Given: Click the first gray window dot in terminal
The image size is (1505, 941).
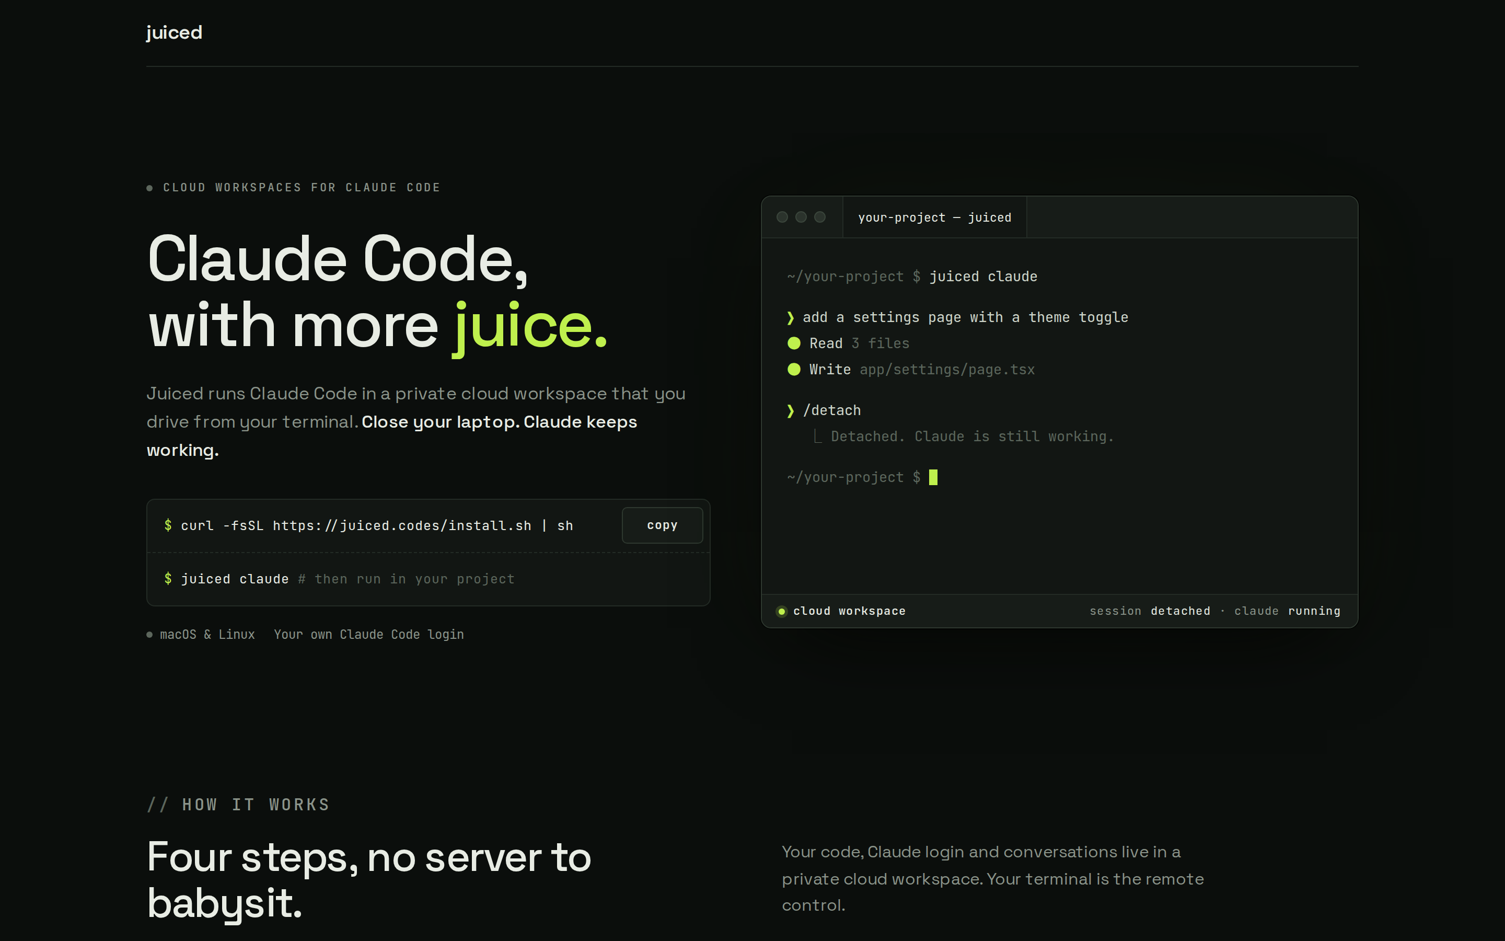Looking at the screenshot, I should (782, 217).
